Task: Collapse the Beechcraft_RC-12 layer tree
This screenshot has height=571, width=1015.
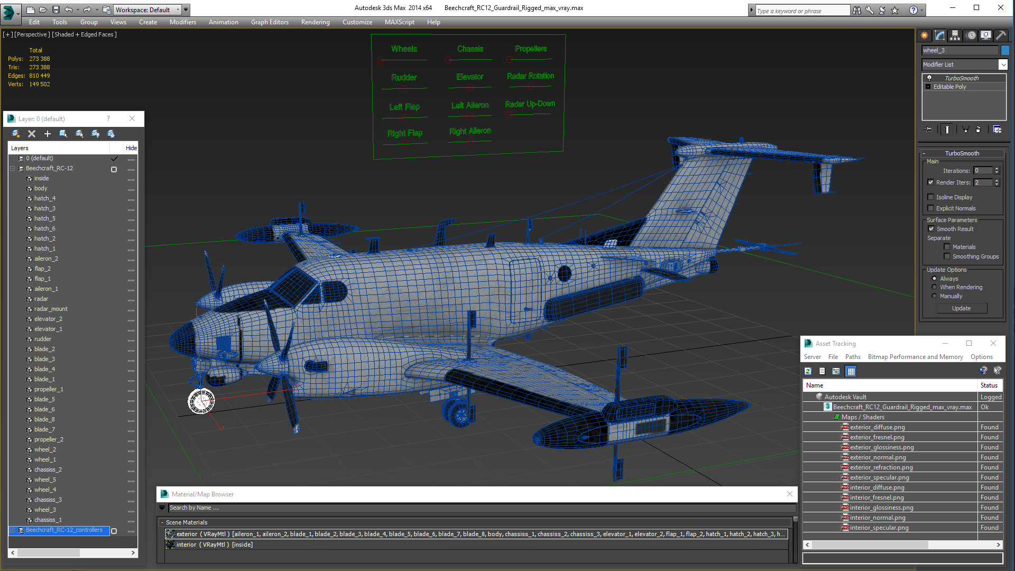Action: click(x=13, y=169)
